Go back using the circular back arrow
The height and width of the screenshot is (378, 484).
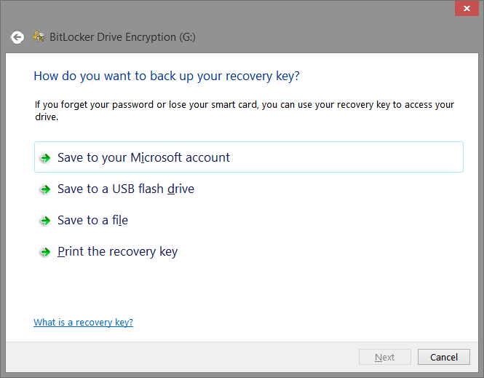17,37
